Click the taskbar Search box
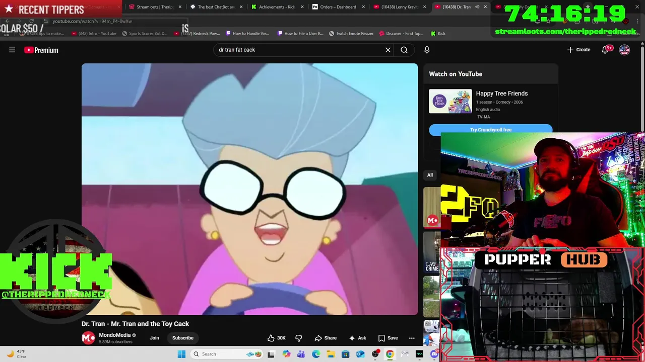 tap(227, 354)
